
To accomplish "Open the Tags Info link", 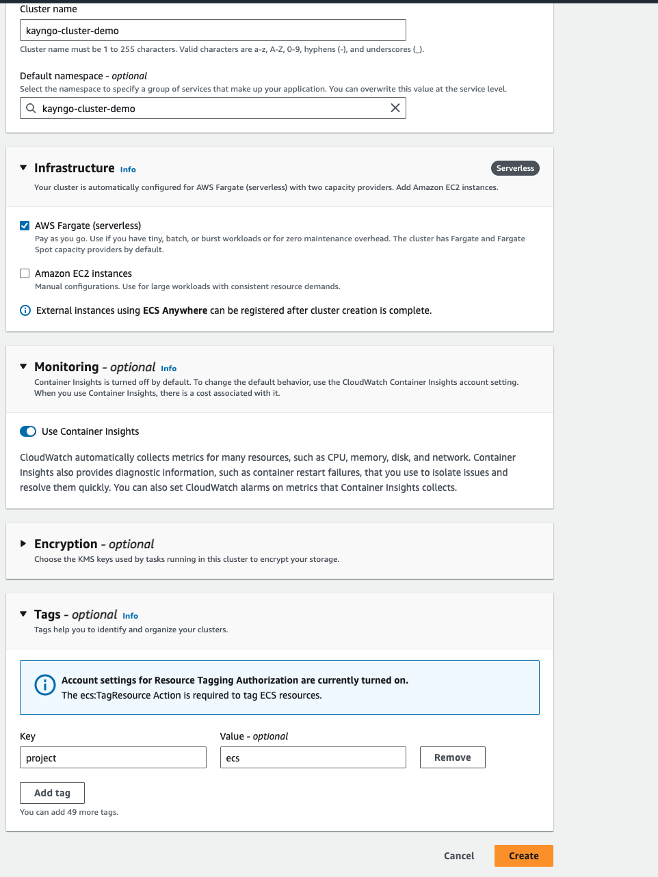I will [x=130, y=616].
